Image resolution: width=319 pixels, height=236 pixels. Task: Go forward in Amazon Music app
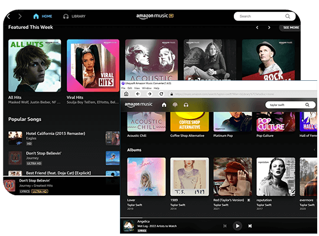coord(19,17)
